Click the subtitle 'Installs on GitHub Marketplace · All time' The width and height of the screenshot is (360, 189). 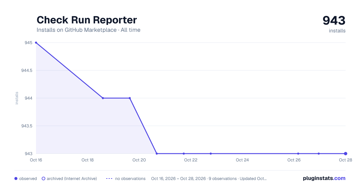(x=88, y=30)
